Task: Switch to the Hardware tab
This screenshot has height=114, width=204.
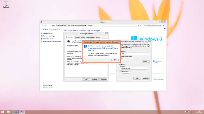Action: (77, 37)
